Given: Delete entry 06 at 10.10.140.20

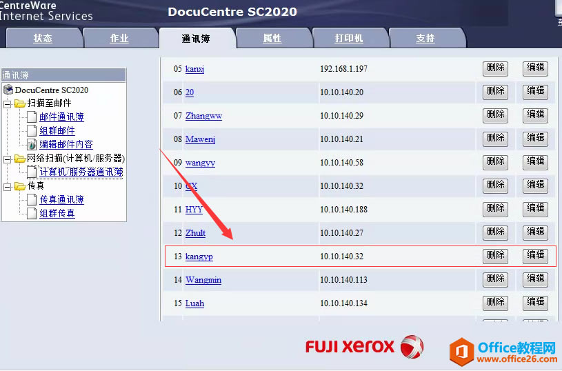Looking at the screenshot, I should [x=495, y=92].
